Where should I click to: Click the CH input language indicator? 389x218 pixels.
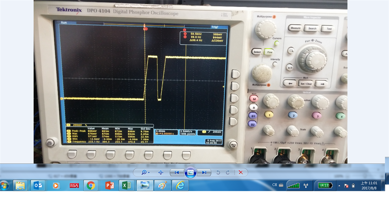pos(275,185)
